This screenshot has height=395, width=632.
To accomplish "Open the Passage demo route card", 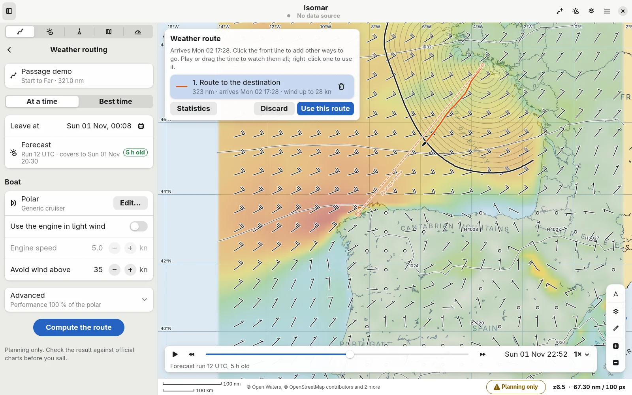I will point(79,76).
